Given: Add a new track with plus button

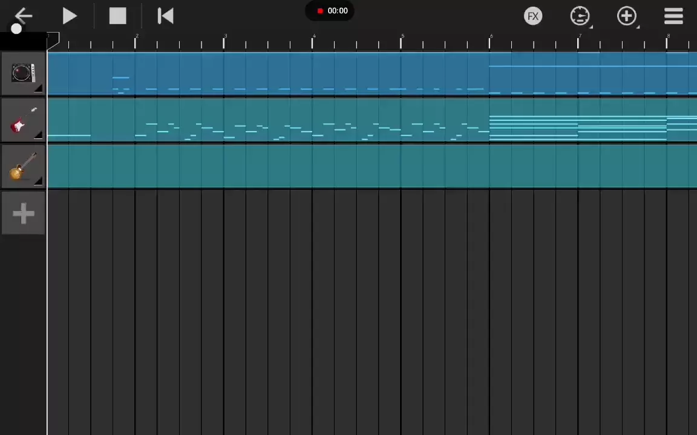Looking at the screenshot, I should (23, 213).
